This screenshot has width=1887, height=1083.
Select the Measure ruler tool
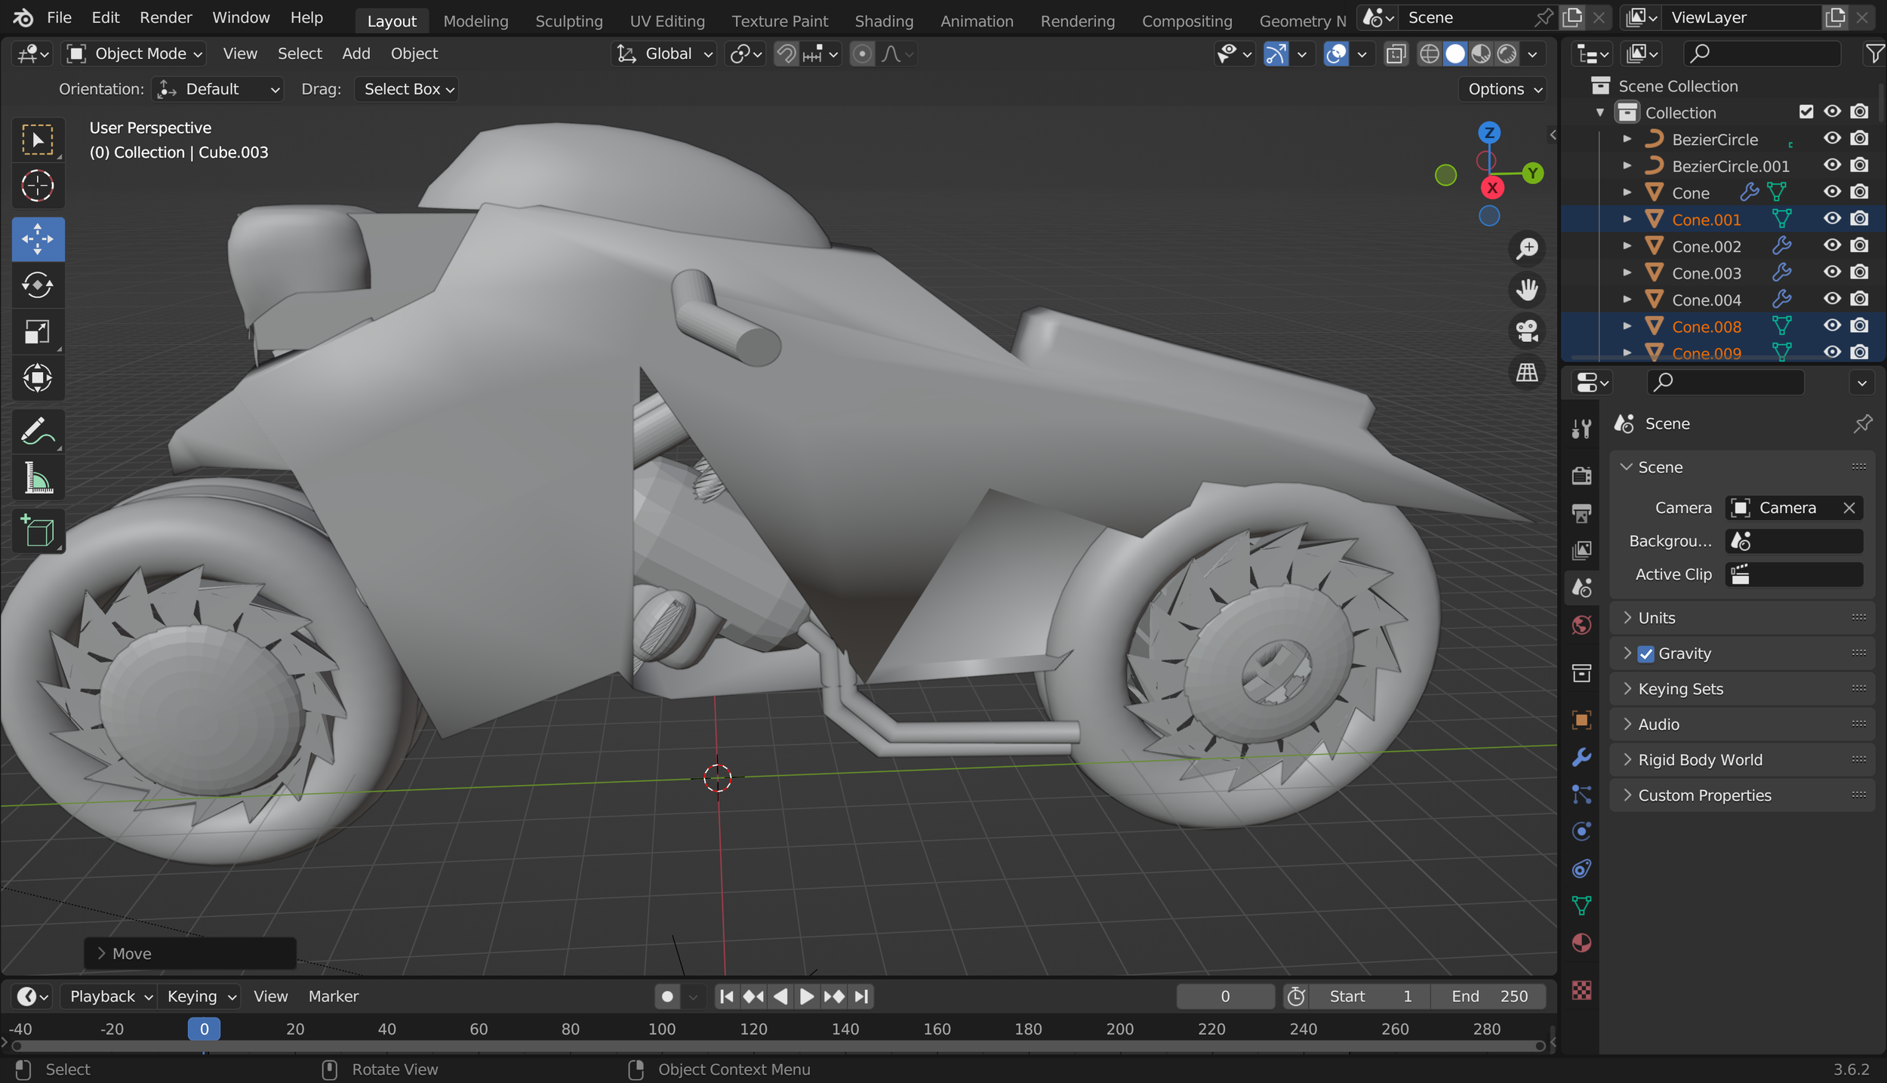tap(37, 478)
